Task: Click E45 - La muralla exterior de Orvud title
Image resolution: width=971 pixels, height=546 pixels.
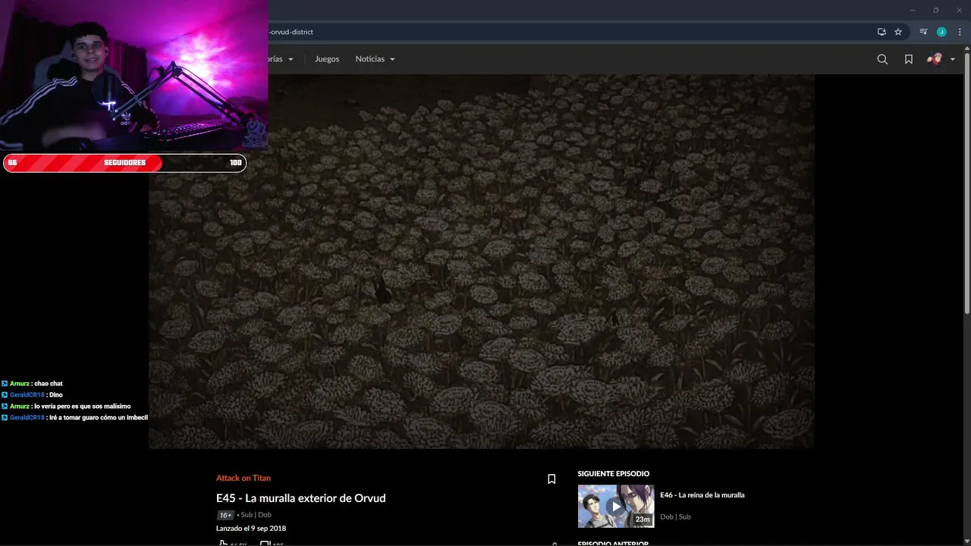Action: point(301,498)
